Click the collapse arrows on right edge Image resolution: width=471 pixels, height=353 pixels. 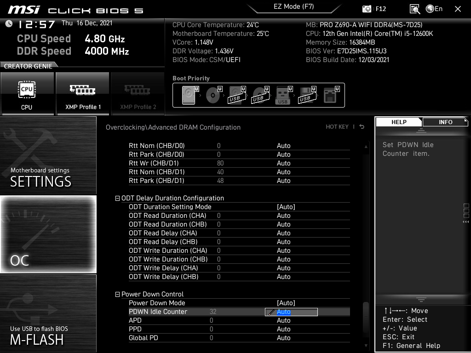465,222
